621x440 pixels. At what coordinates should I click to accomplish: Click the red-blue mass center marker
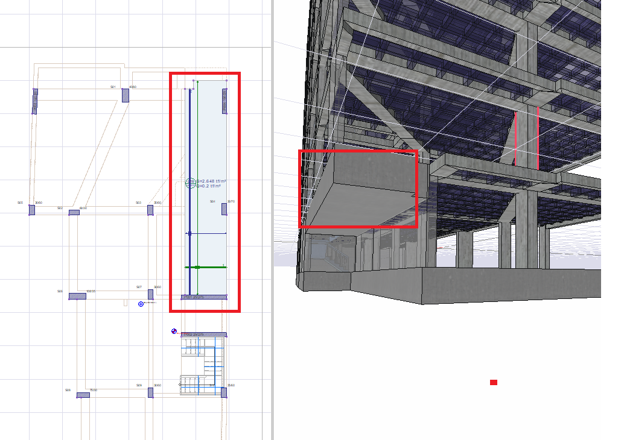point(174,331)
